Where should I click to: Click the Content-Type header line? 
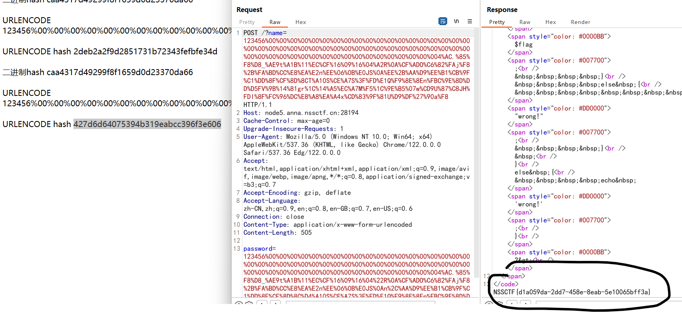coord(328,225)
